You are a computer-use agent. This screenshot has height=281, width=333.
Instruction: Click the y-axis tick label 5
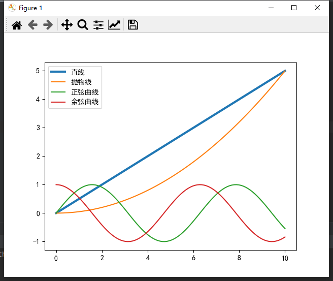38,71
